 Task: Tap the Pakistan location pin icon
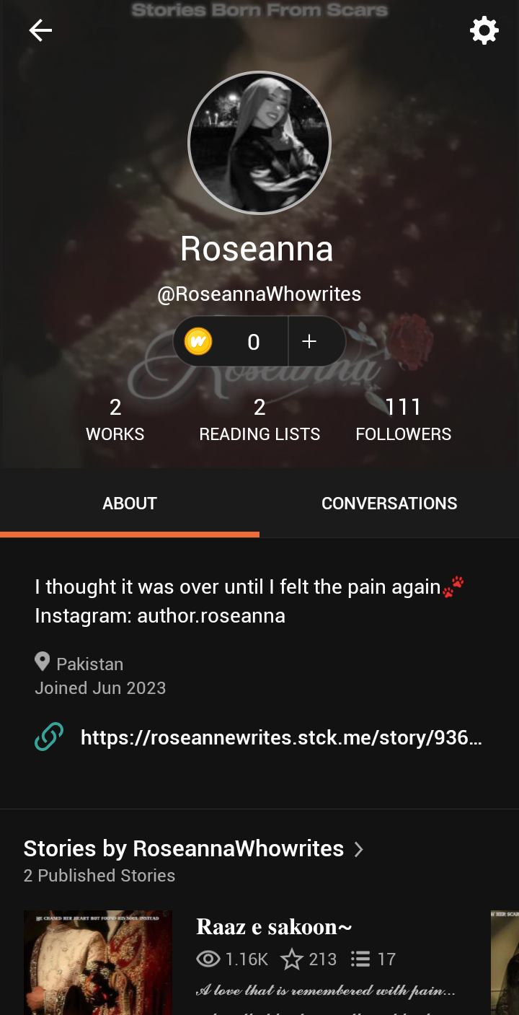tap(43, 662)
